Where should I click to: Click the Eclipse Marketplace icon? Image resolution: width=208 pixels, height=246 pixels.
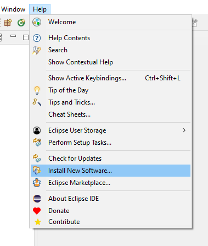pos(37,183)
